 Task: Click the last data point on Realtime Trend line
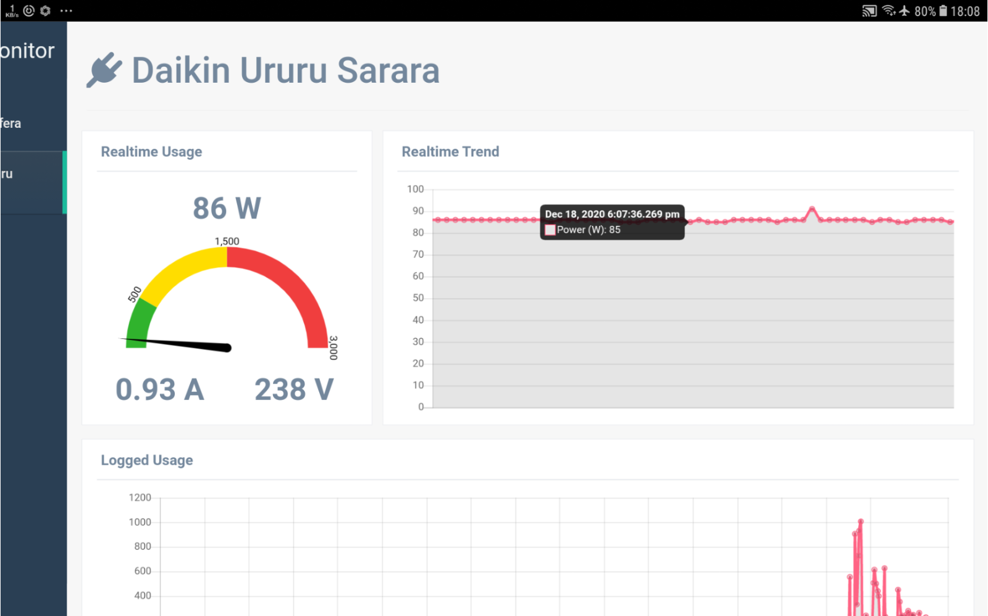(x=952, y=222)
